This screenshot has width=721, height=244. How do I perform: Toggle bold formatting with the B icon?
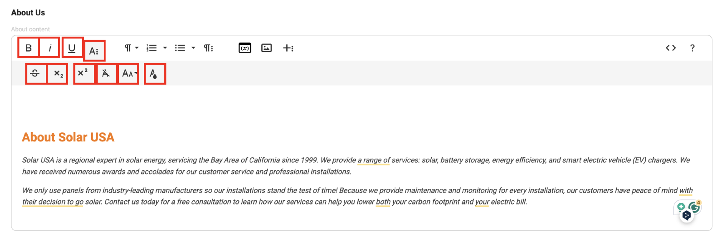[x=28, y=48]
